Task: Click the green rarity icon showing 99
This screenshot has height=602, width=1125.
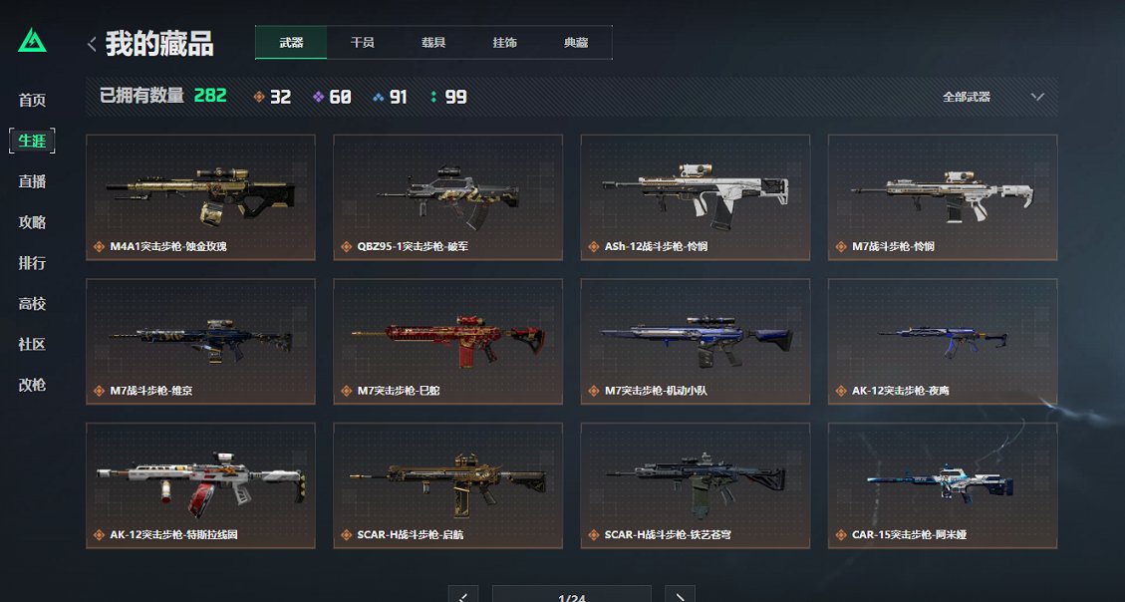Action: (433, 97)
